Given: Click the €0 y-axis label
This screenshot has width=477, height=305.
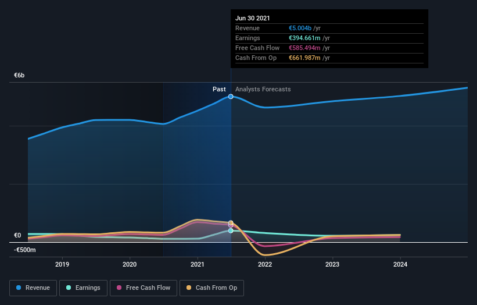Looking at the screenshot, I should click(x=17, y=235).
